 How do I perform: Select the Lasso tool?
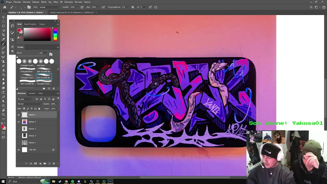click(3, 26)
